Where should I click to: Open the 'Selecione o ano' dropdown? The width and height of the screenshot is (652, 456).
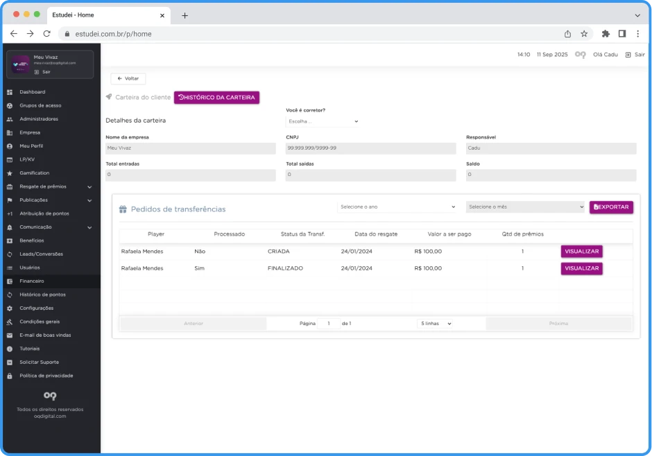pyautogui.click(x=397, y=207)
